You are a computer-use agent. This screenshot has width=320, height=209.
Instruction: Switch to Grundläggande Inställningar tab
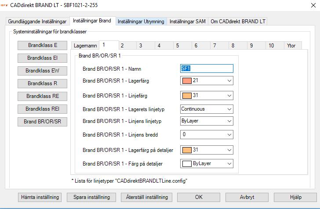coord(37,22)
